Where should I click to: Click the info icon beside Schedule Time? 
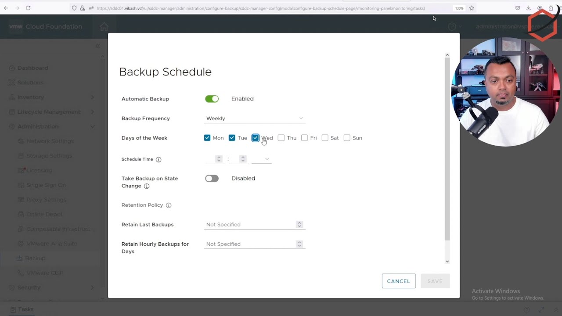tap(159, 160)
